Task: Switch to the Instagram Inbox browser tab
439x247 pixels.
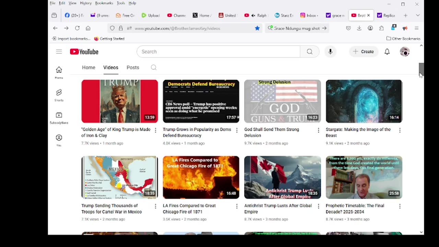Action: point(309,15)
